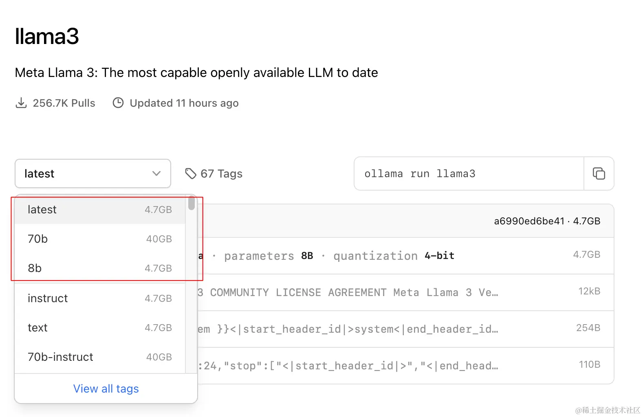Collapse the latest tag dropdown chevron

pyautogui.click(x=156, y=173)
